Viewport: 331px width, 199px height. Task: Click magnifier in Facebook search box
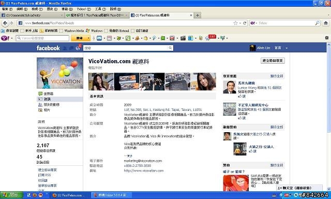click(x=170, y=48)
